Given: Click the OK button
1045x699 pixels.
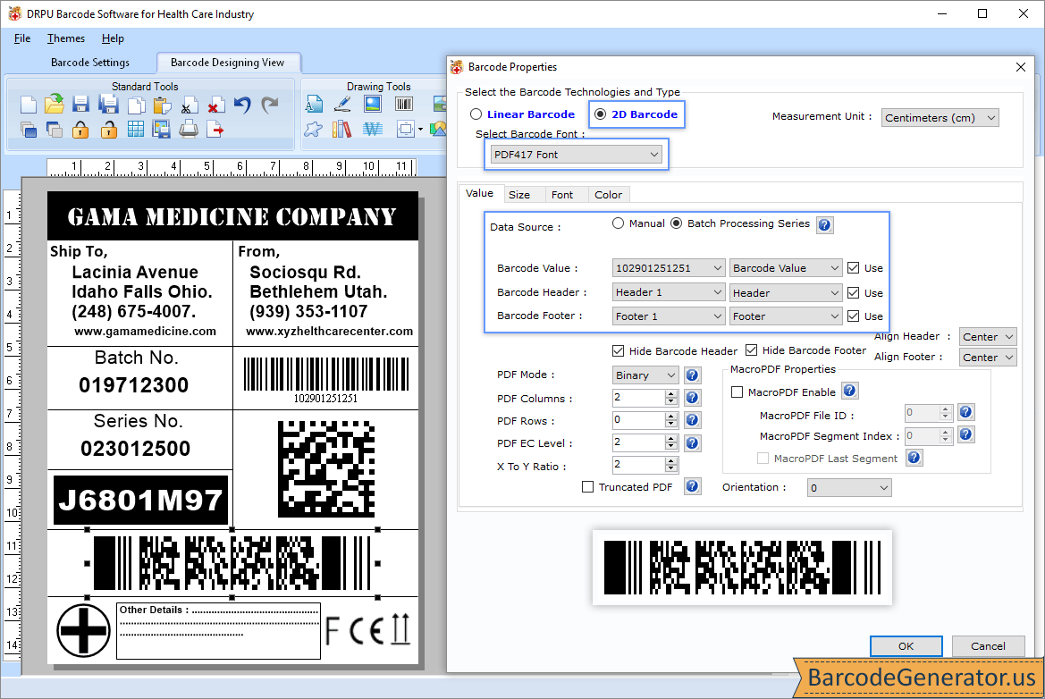Looking at the screenshot, I should [x=906, y=645].
